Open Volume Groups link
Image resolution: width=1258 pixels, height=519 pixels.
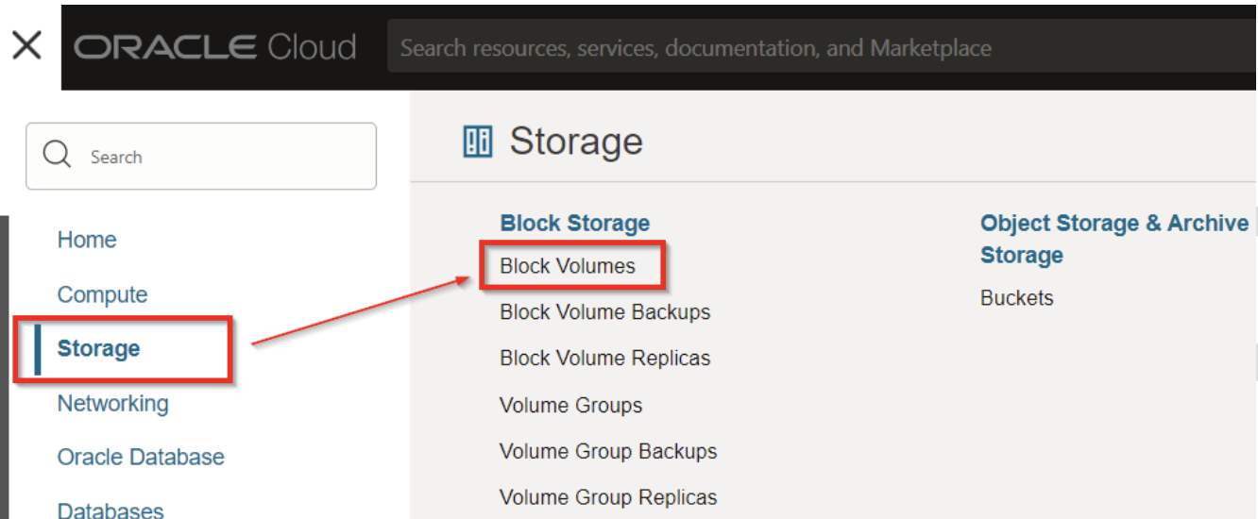[x=570, y=405]
